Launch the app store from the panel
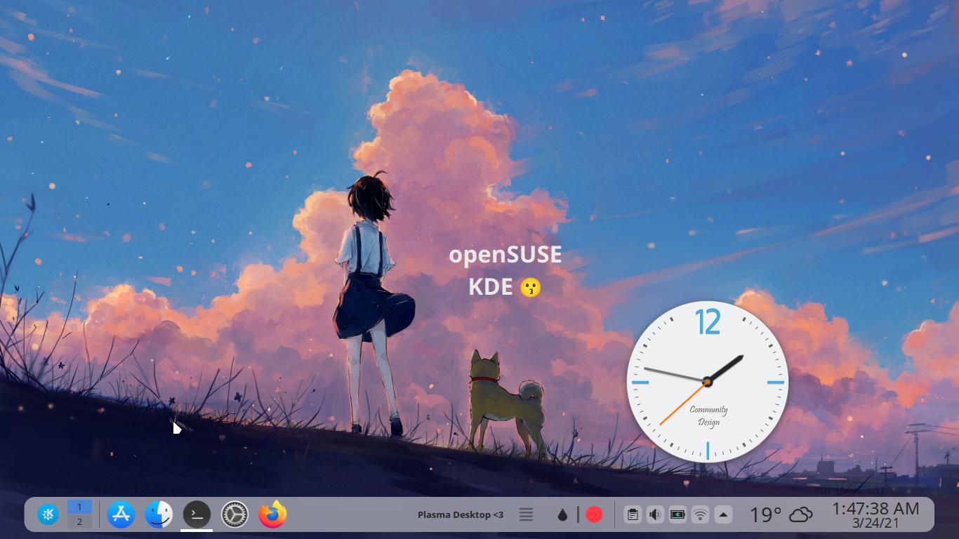 pyautogui.click(x=121, y=514)
